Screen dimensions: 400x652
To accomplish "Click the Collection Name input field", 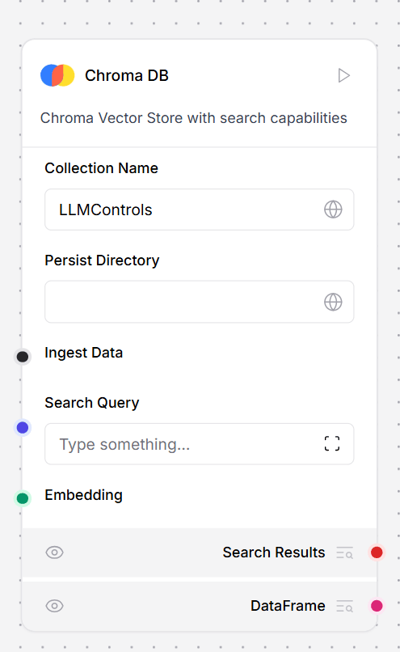I will click(x=200, y=210).
